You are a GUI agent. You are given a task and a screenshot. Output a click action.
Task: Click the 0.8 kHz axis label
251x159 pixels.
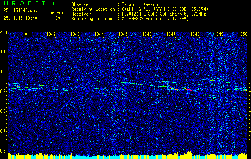4,111
